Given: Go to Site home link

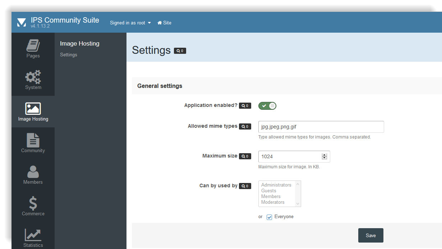Looking at the screenshot, I should (x=165, y=23).
